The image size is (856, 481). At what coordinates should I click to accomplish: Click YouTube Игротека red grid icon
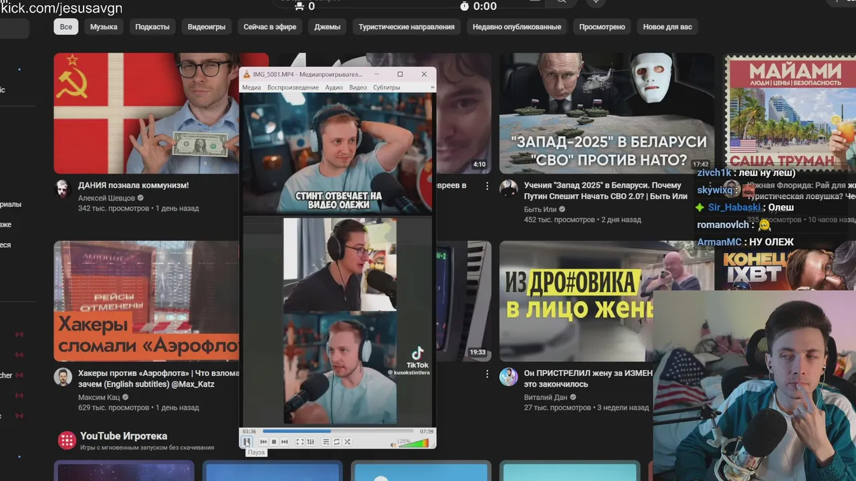(66, 440)
